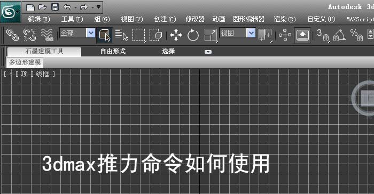Click the Use Pivot Point Center icon

coord(265,35)
